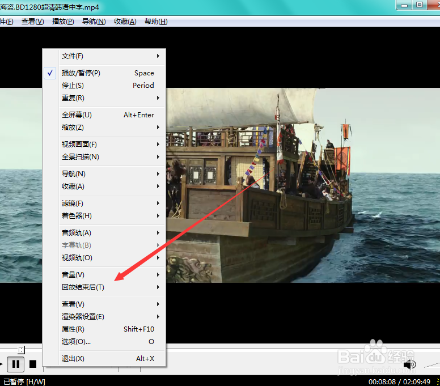
Task: Open the 导航(N) menu in menu bar
Action: (94, 22)
